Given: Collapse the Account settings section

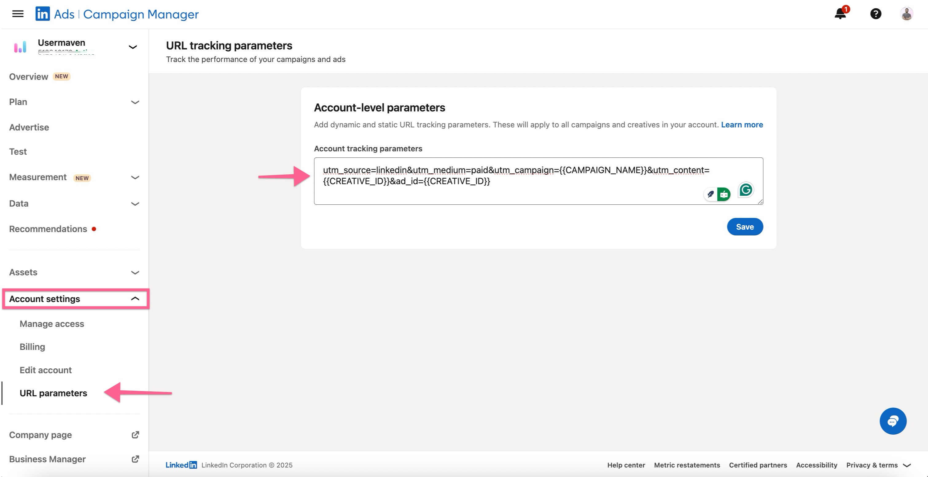Looking at the screenshot, I should pos(135,299).
